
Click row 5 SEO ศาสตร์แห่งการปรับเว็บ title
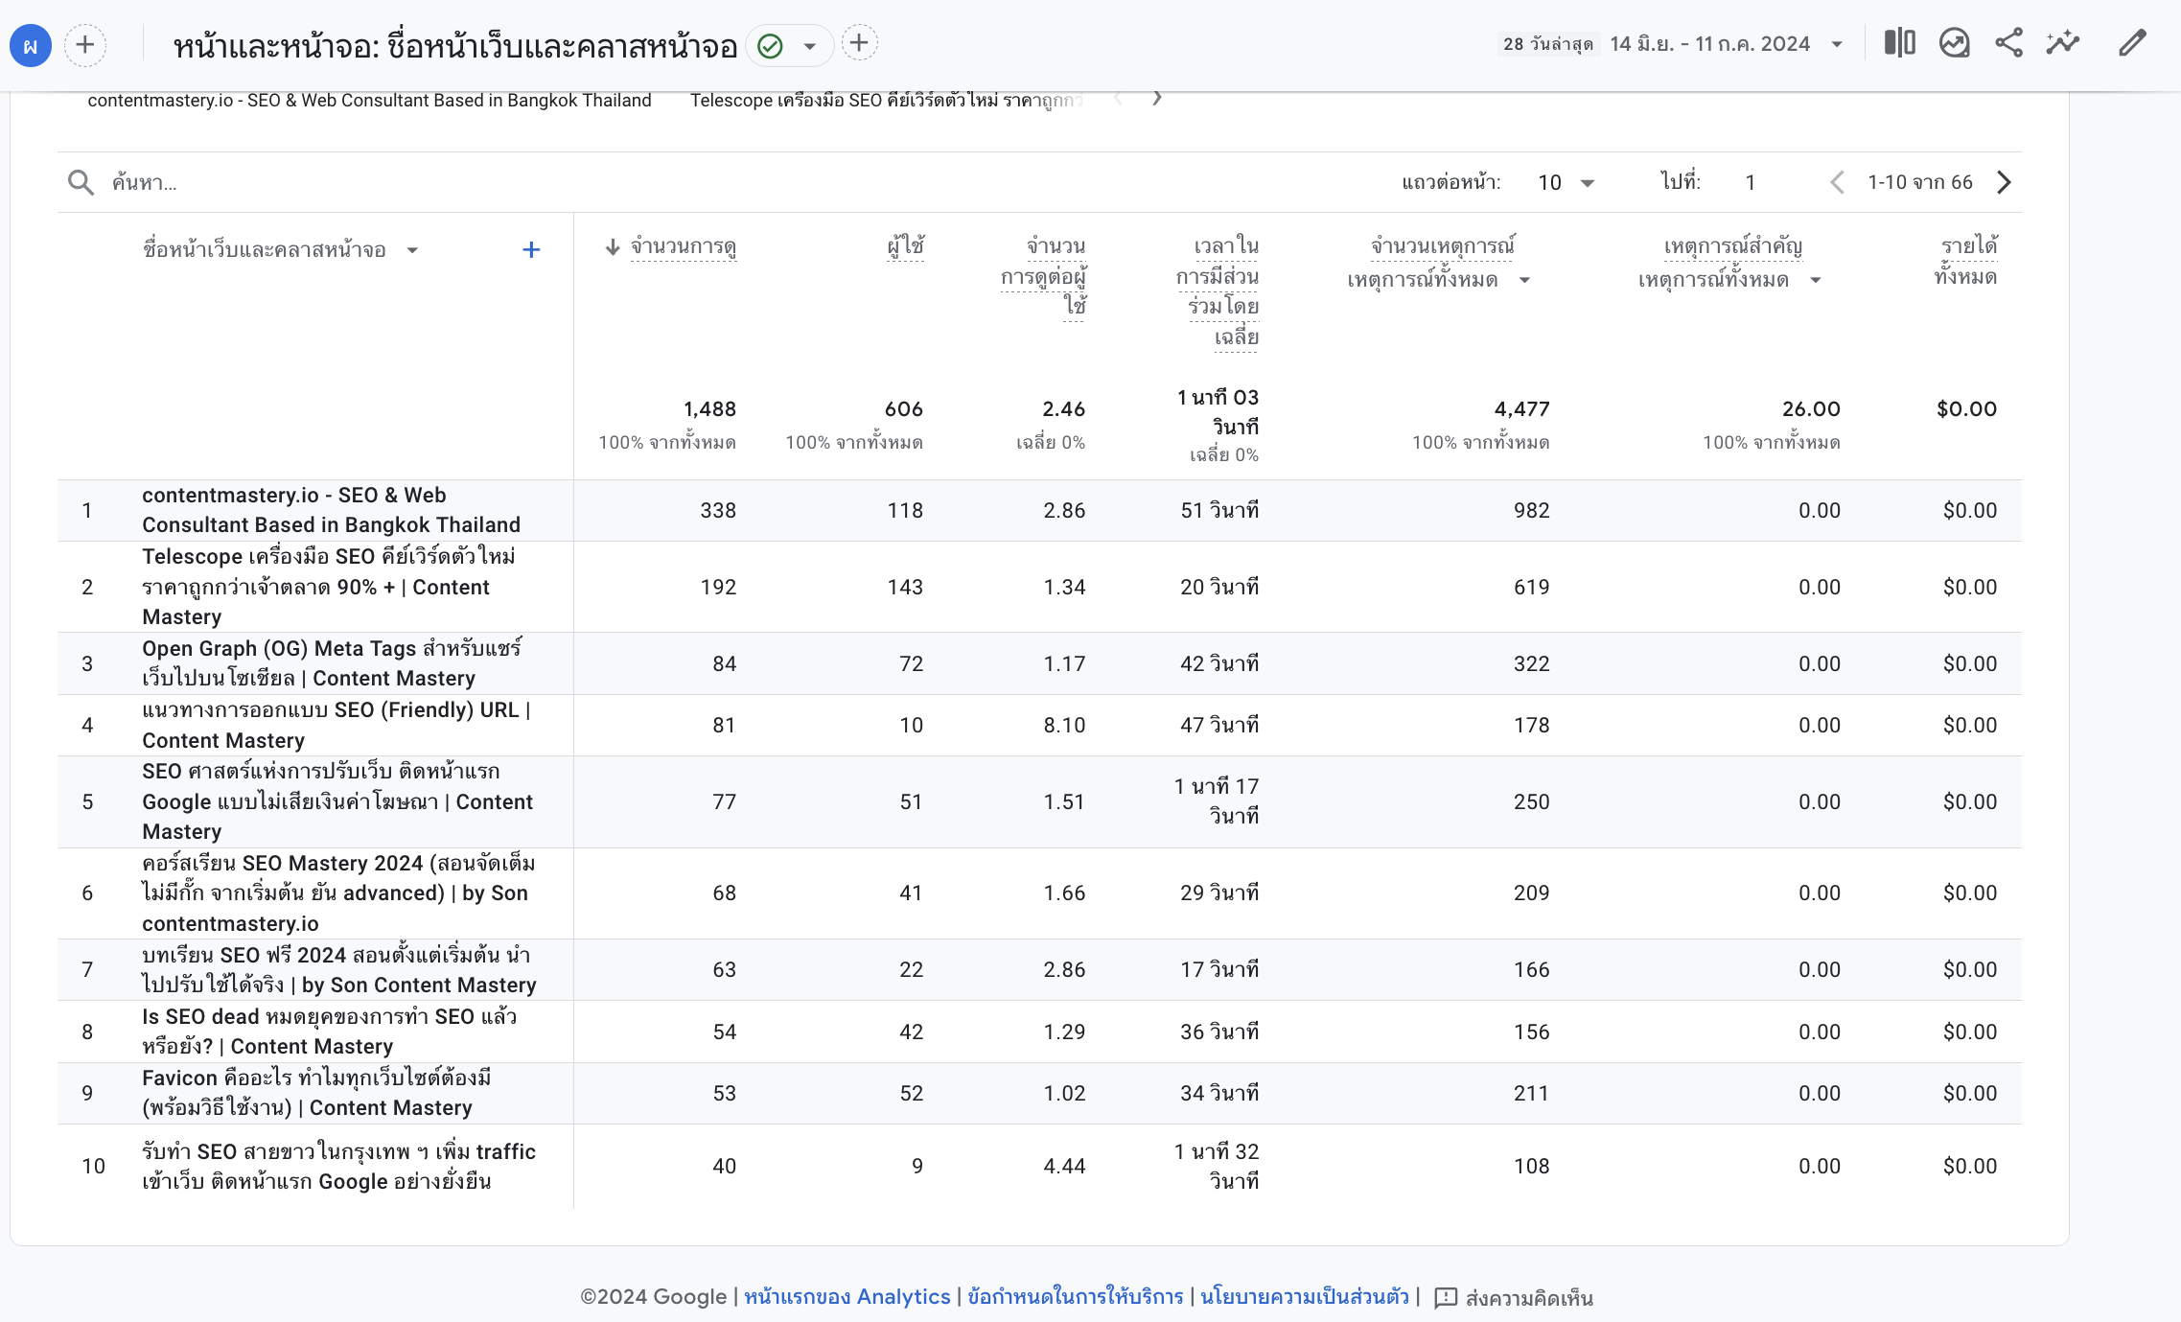(337, 801)
